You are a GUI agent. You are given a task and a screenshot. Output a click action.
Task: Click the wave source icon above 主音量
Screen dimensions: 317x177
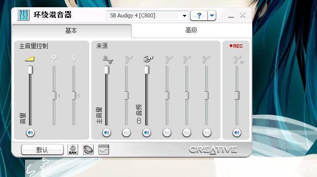108,59
